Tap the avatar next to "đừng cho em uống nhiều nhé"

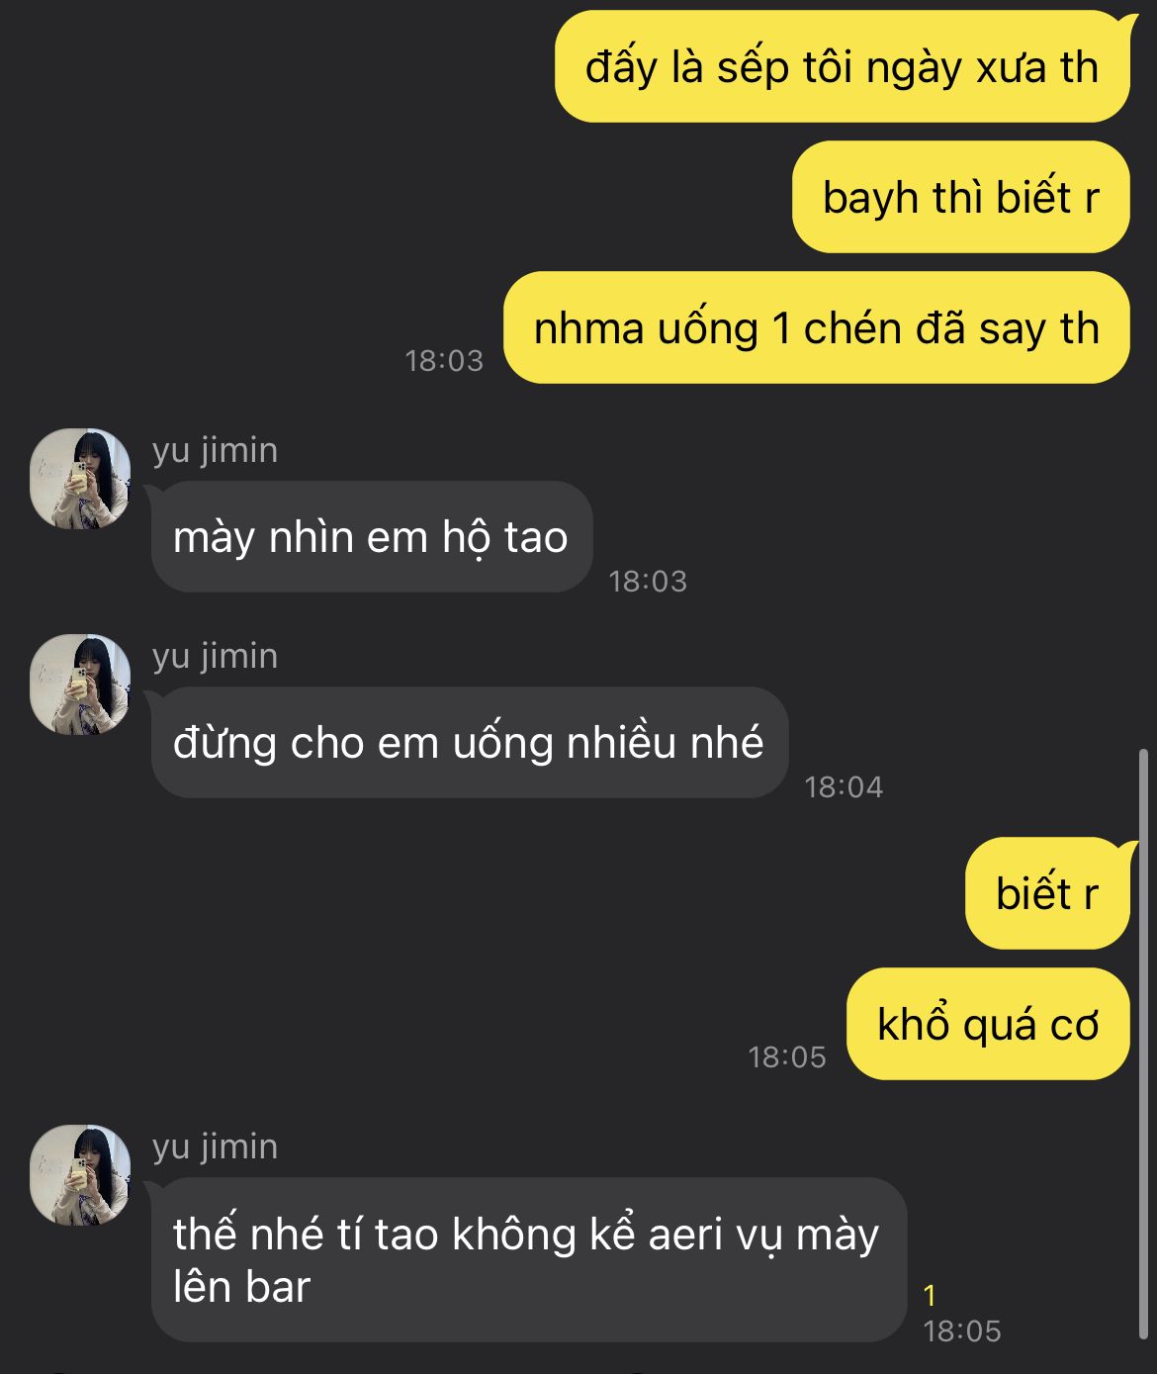[80, 685]
